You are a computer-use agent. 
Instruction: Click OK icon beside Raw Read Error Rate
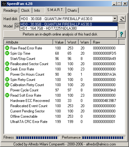click(x=7, y=48)
